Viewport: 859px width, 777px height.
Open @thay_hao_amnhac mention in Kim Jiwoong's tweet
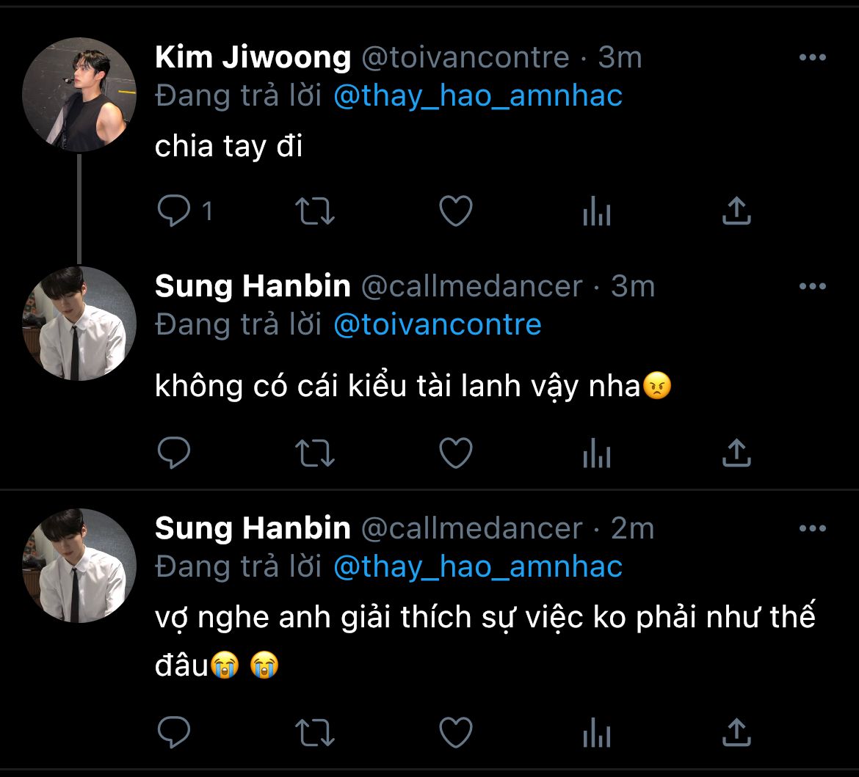477,96
